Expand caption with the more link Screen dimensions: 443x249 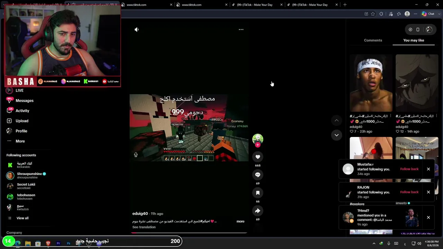coord(240,221)
